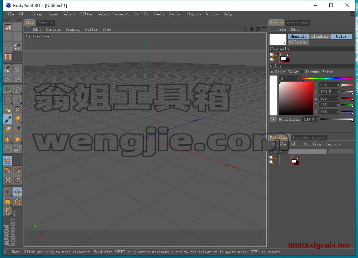Viewport: 358px width, 258px height.
Task: Enable the Texture checkerboard mode icon
Action: (x=8, y=180)
